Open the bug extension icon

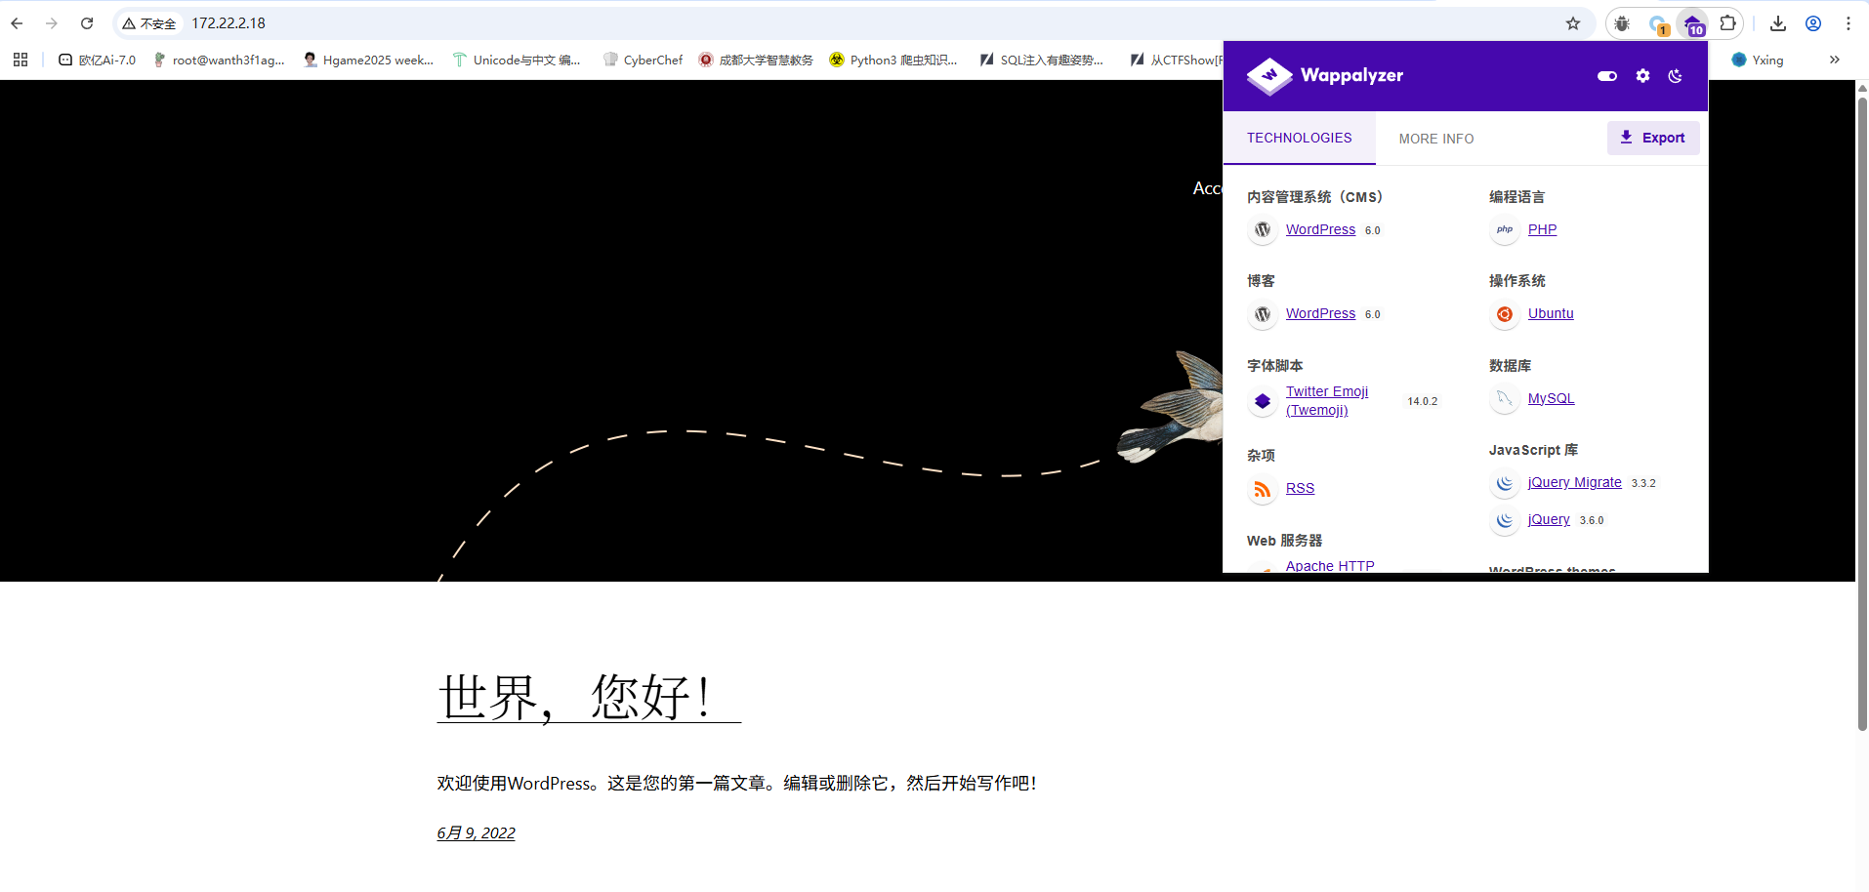[x=1622, y=23]
